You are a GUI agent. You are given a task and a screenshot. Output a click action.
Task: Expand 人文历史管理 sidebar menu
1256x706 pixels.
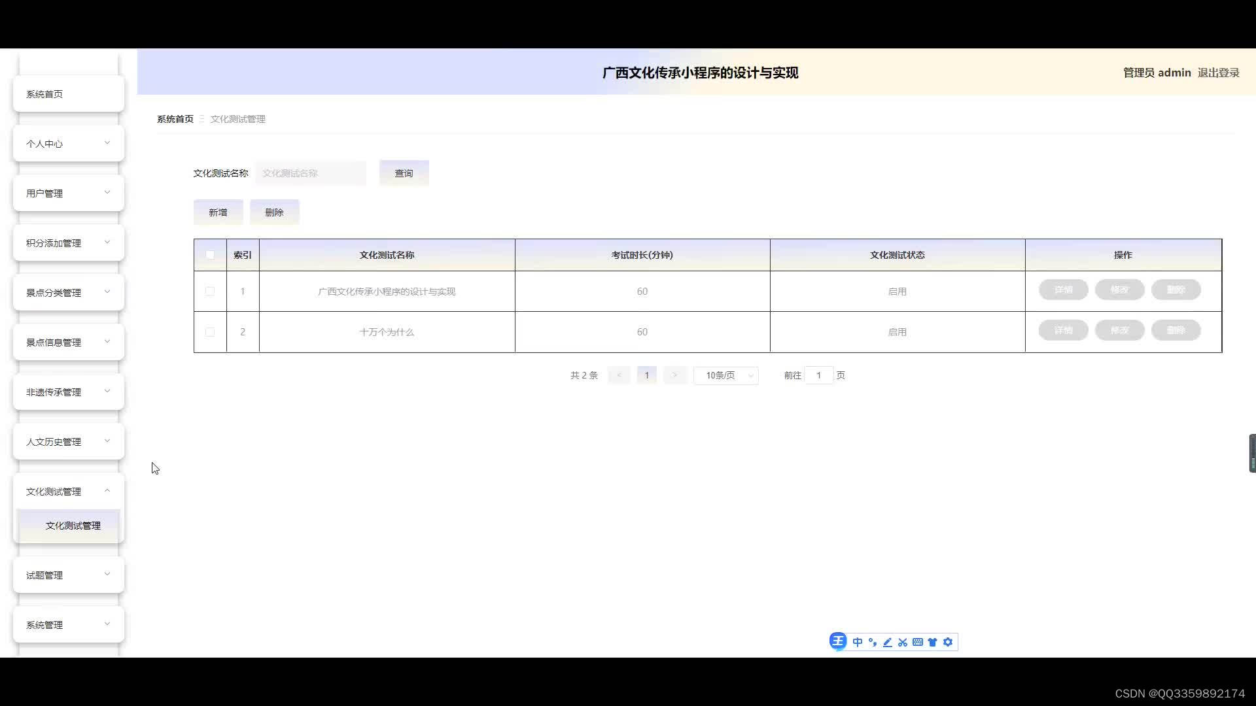(69, 441)
